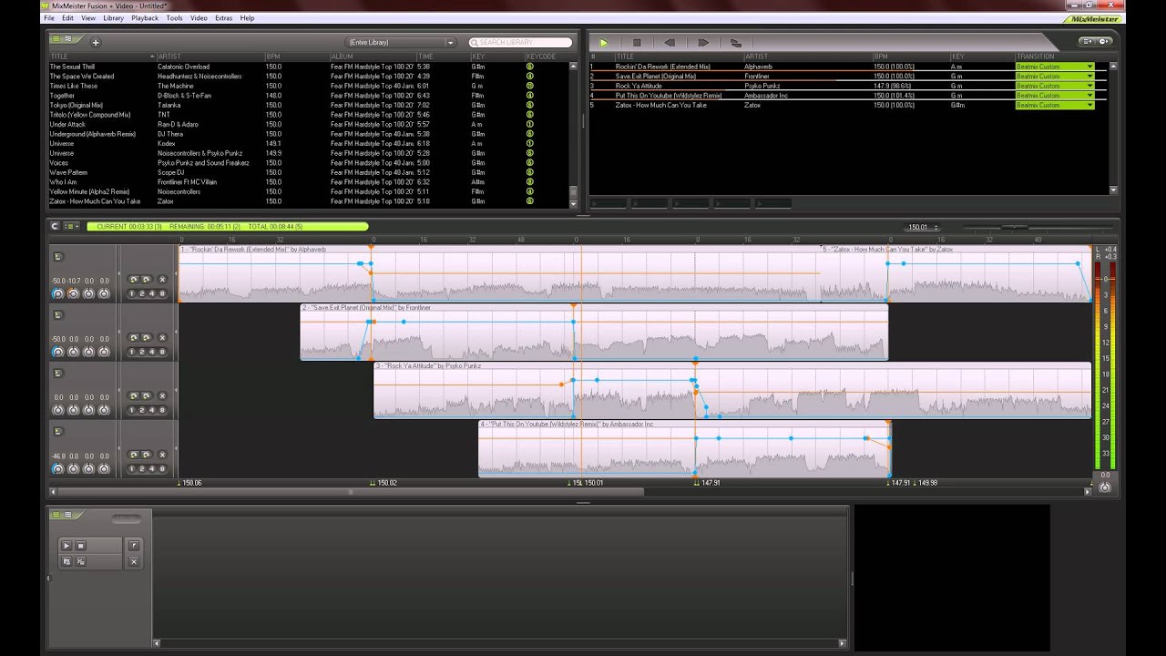Open the Extras menu
Screen dimensions: 1166x656
[x=224, y=18]
